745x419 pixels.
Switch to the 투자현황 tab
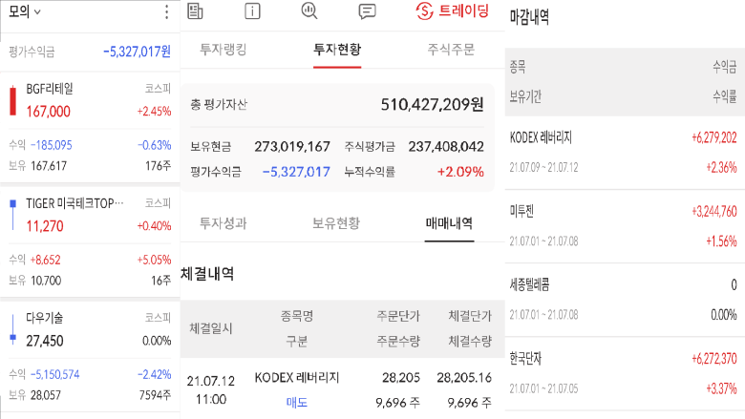point(337,50)
